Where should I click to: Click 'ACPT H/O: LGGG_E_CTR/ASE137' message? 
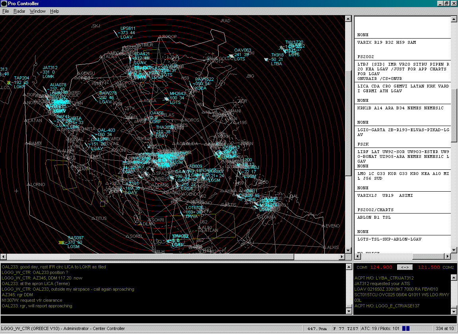point(387,306)
